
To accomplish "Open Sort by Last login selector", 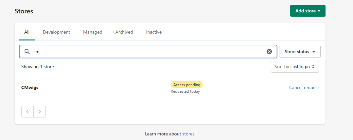I will (x=295, y=67).
